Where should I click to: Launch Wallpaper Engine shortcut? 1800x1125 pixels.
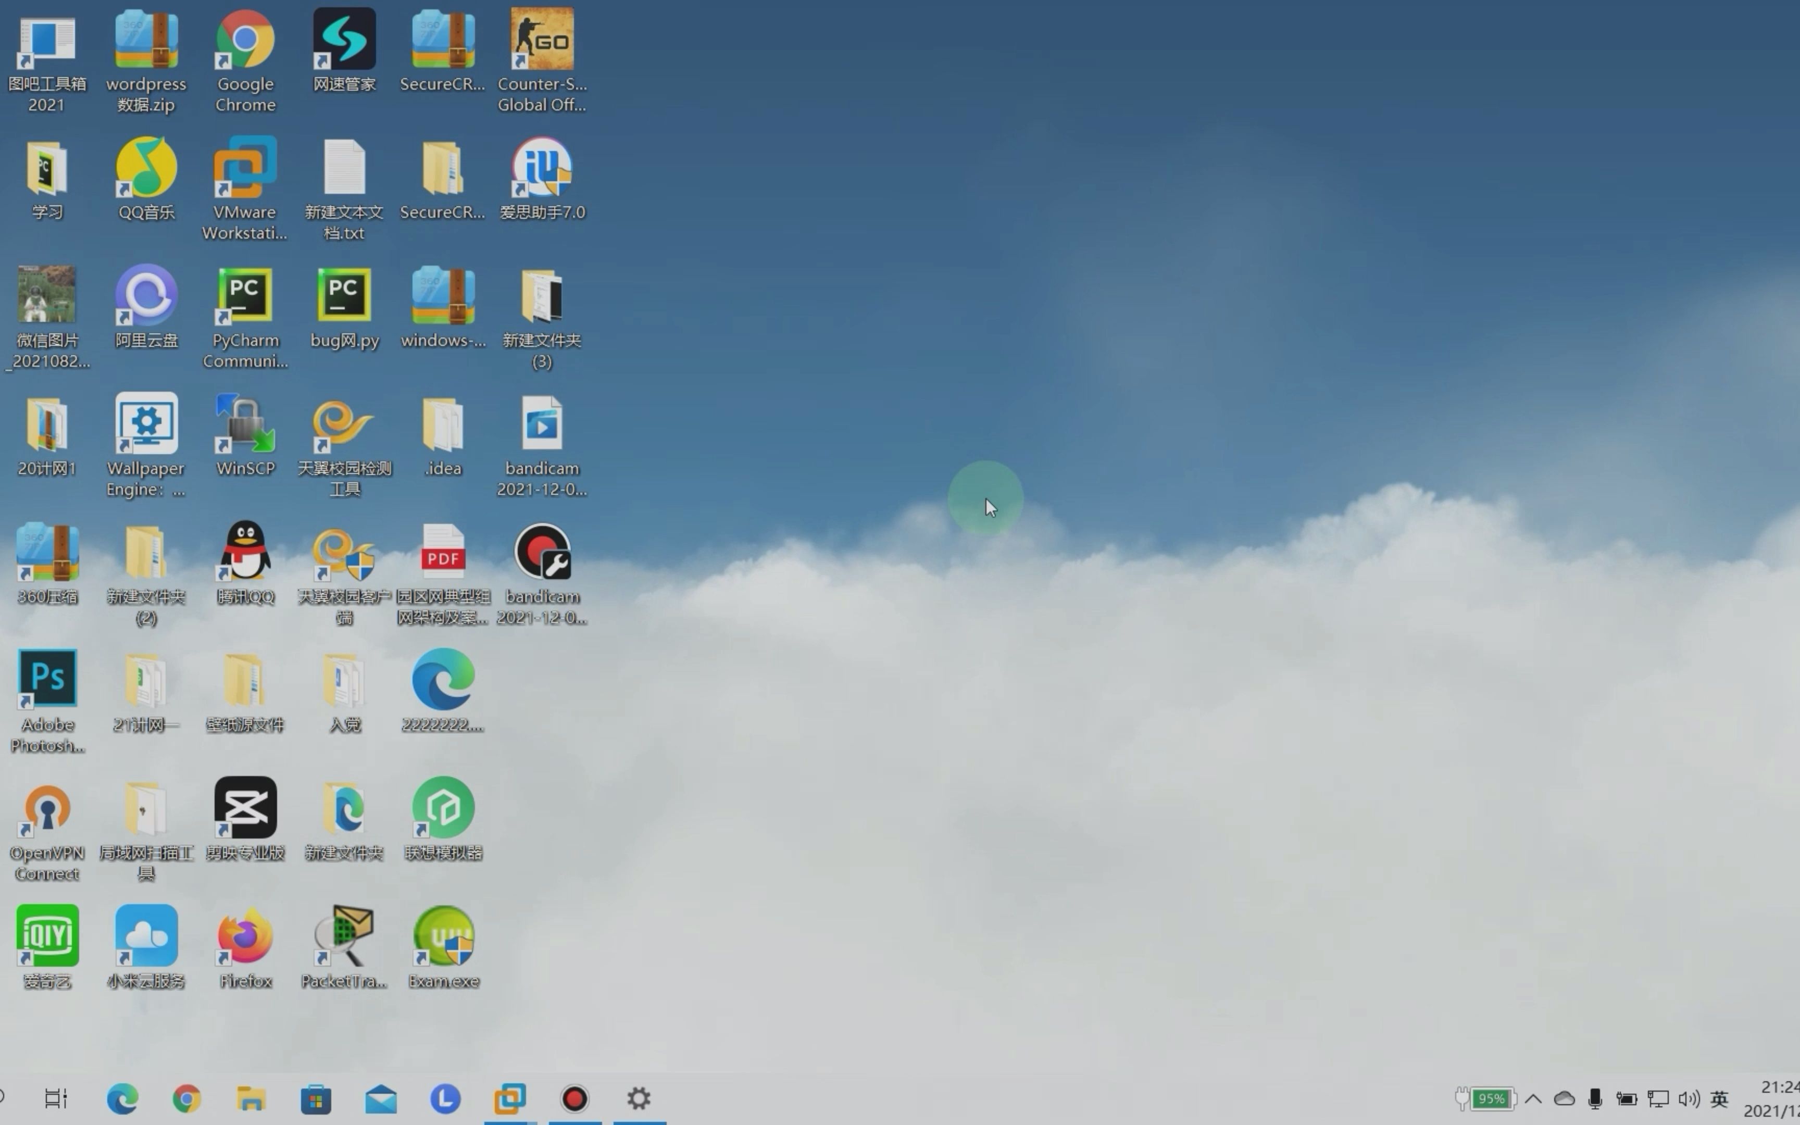pos(146,445)
